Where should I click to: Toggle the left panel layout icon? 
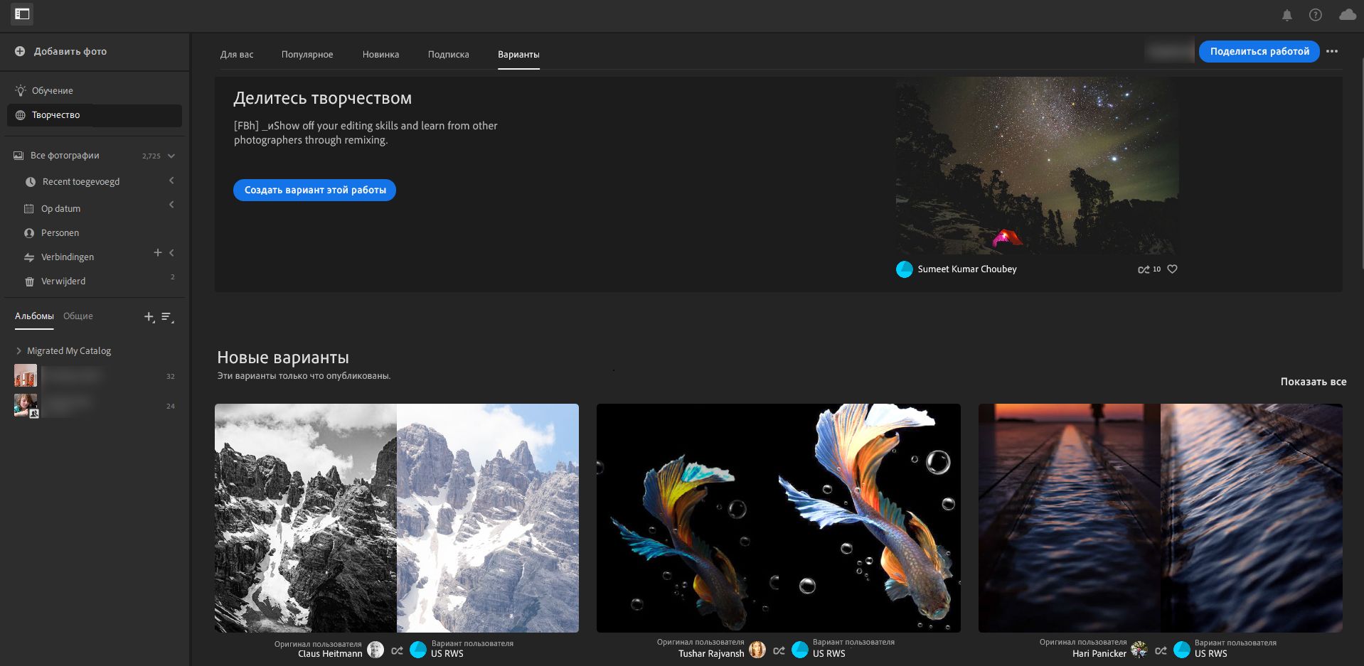click(x=22, y=14)
